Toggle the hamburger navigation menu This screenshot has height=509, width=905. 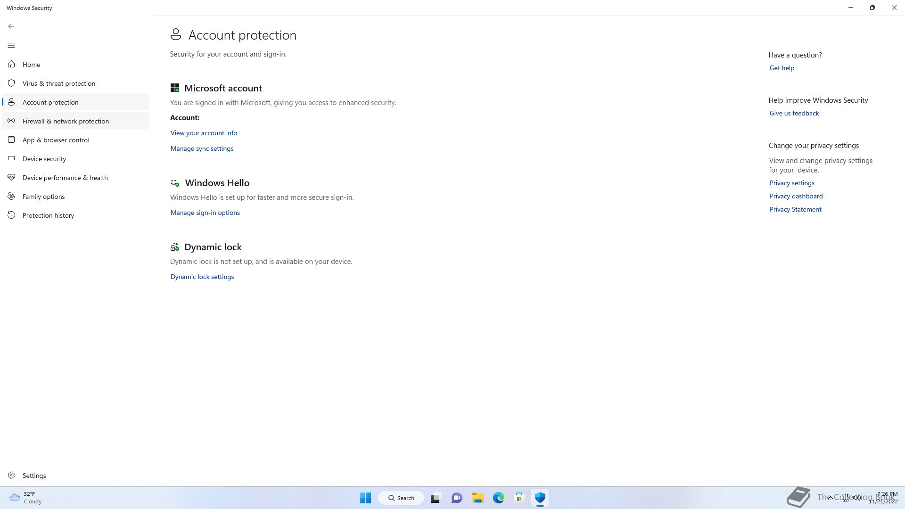point(11,45)
